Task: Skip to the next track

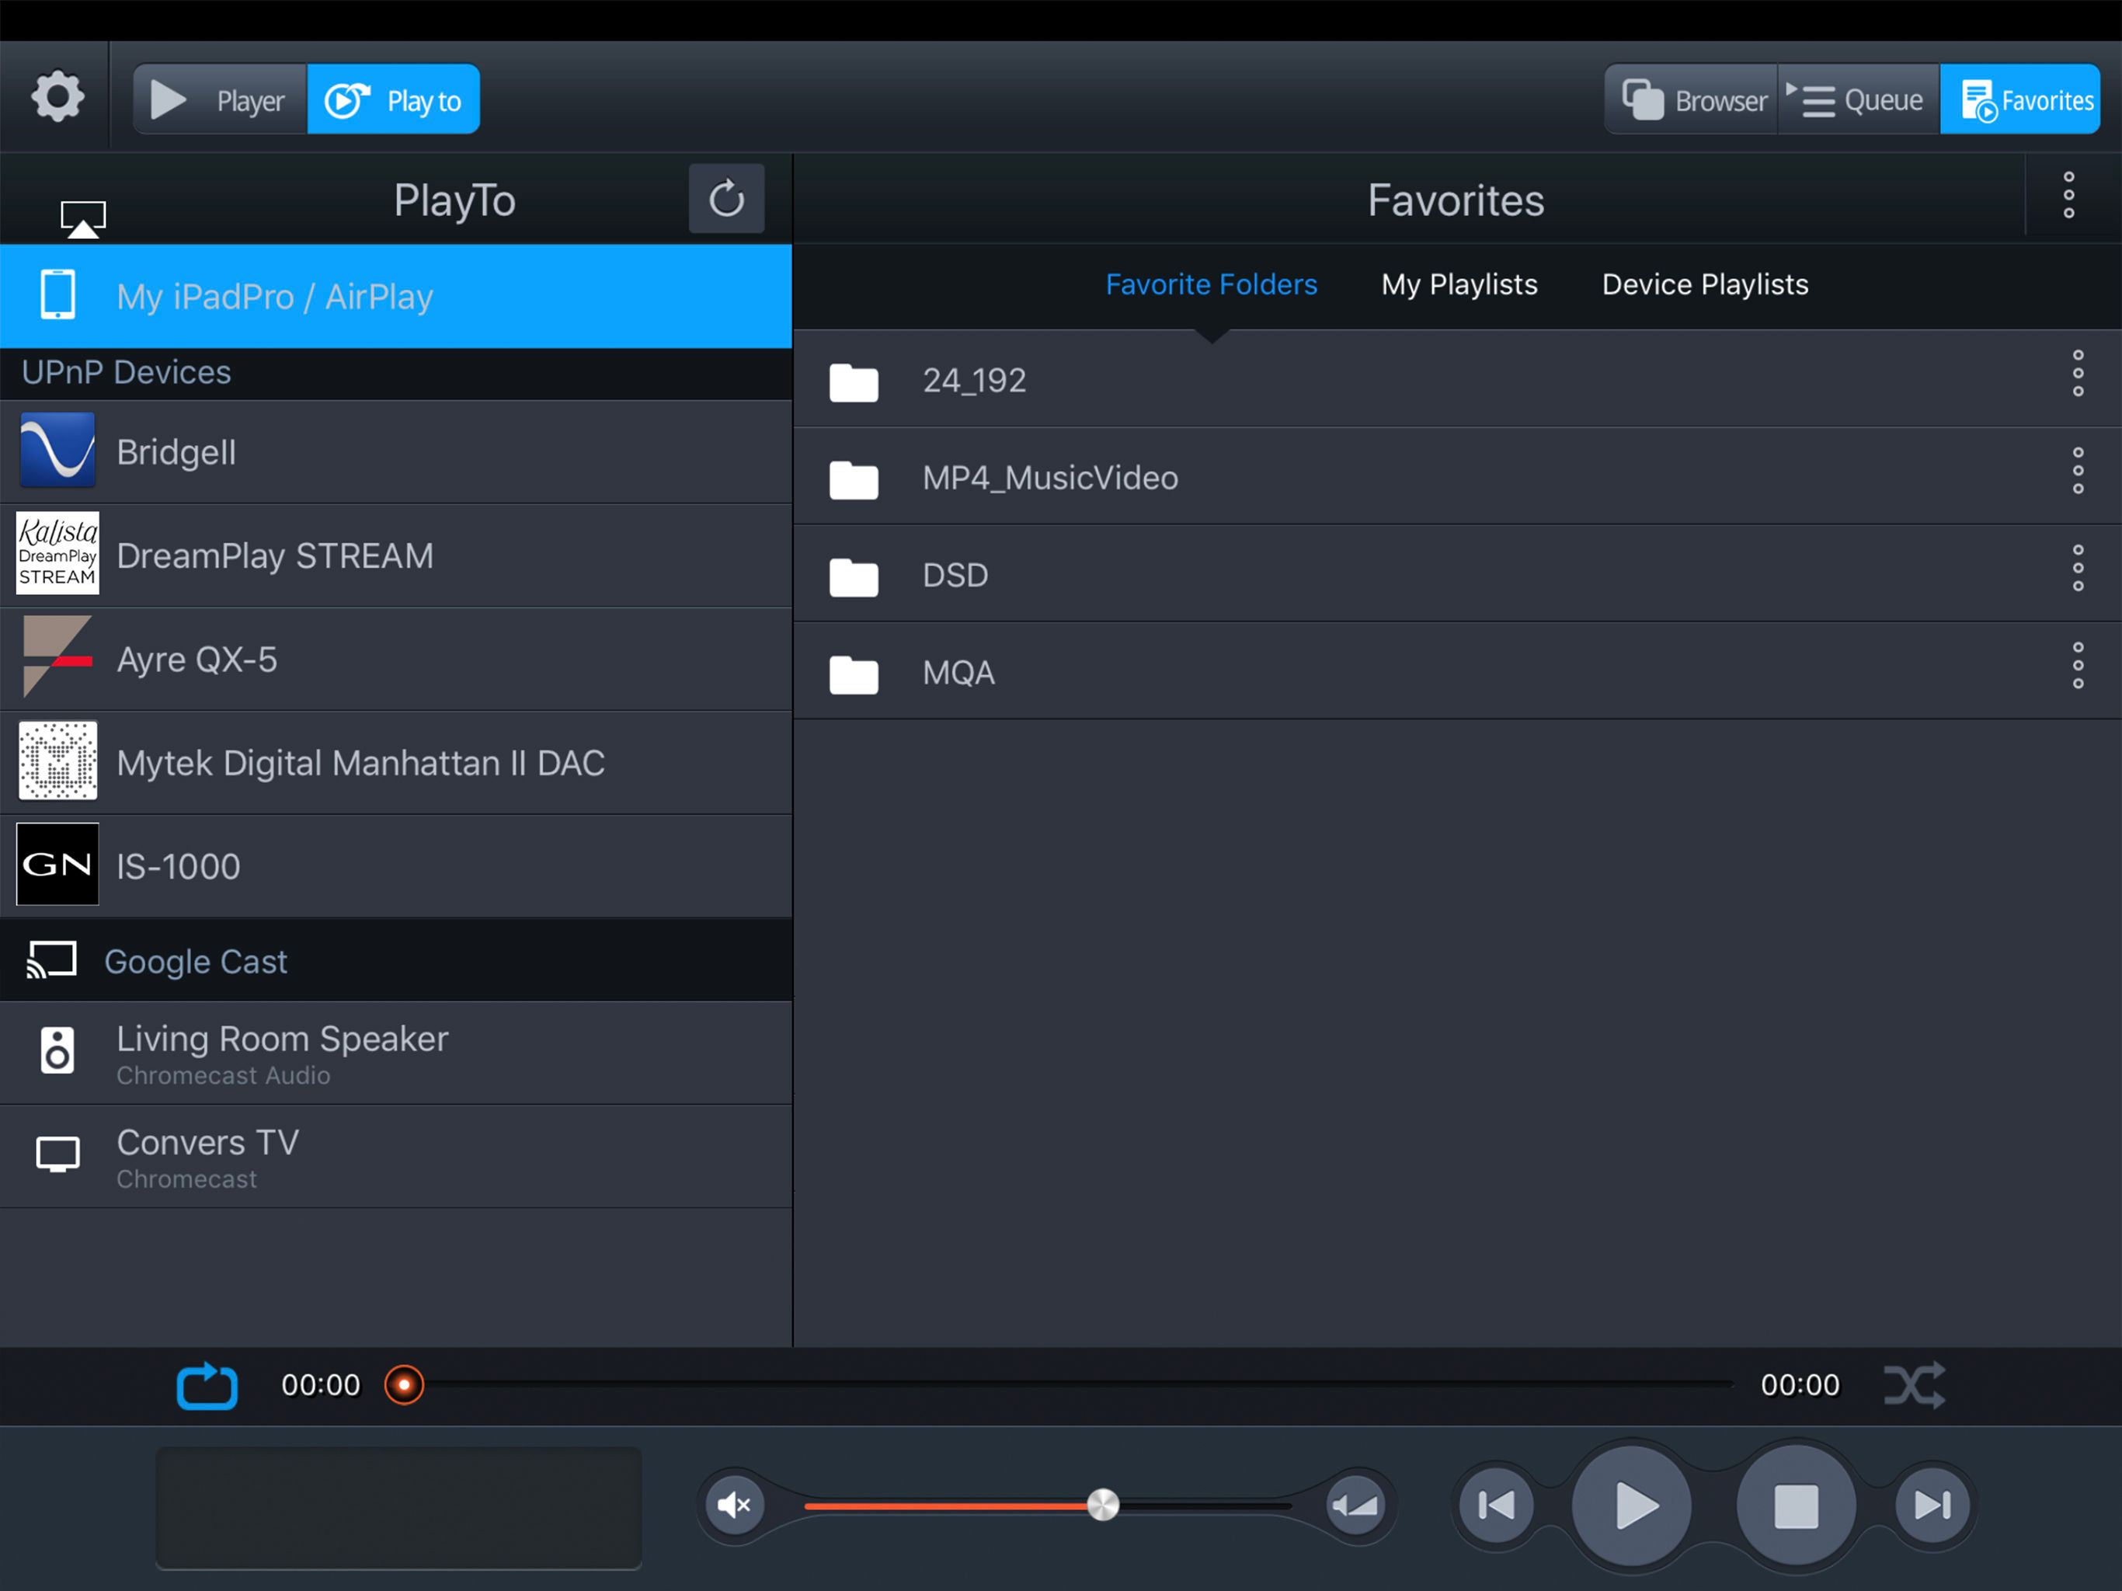Action: click(x=1932, y=1505)
